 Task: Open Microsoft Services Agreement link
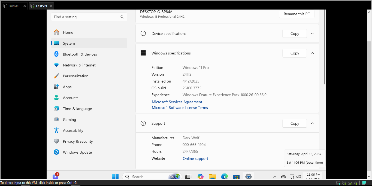click(x=177, y=102)
